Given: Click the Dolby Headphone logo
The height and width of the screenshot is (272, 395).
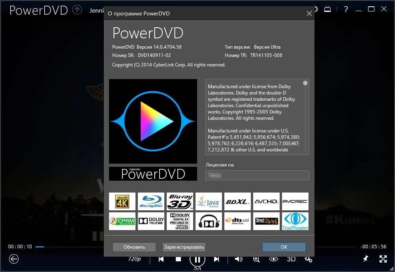Looking at the screenshot, I should click(x=209, y=221).
